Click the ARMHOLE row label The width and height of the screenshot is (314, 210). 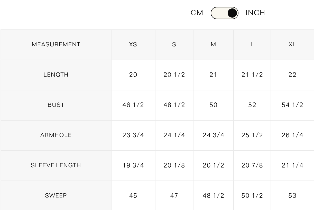(56, 135)
